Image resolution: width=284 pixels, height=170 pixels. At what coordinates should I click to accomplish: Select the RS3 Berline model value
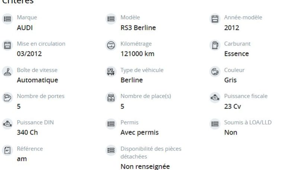pyautogui.click(x=138, y=28)
